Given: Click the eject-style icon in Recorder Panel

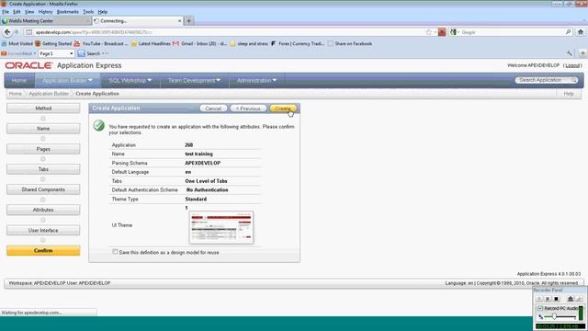Looking at the screenshot, I should (x=571, y=299).
